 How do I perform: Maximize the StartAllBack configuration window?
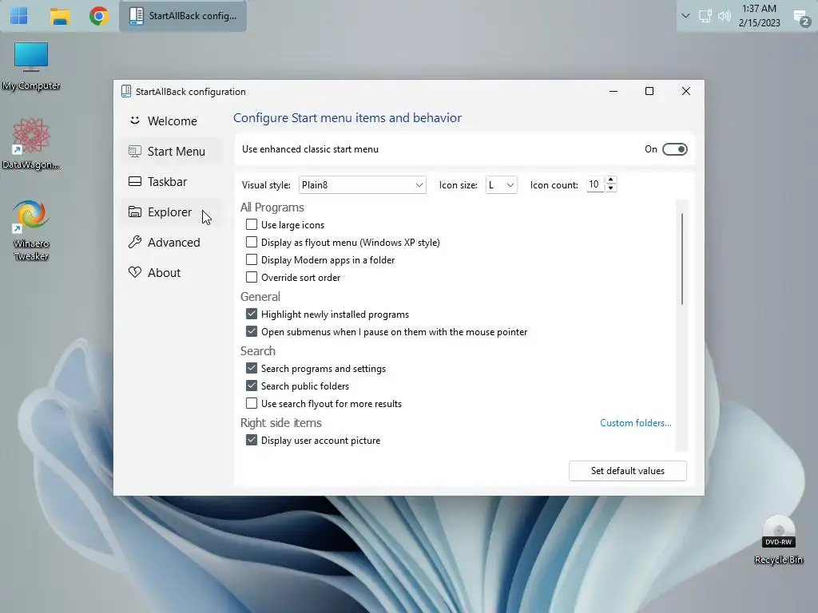[649, 91]
